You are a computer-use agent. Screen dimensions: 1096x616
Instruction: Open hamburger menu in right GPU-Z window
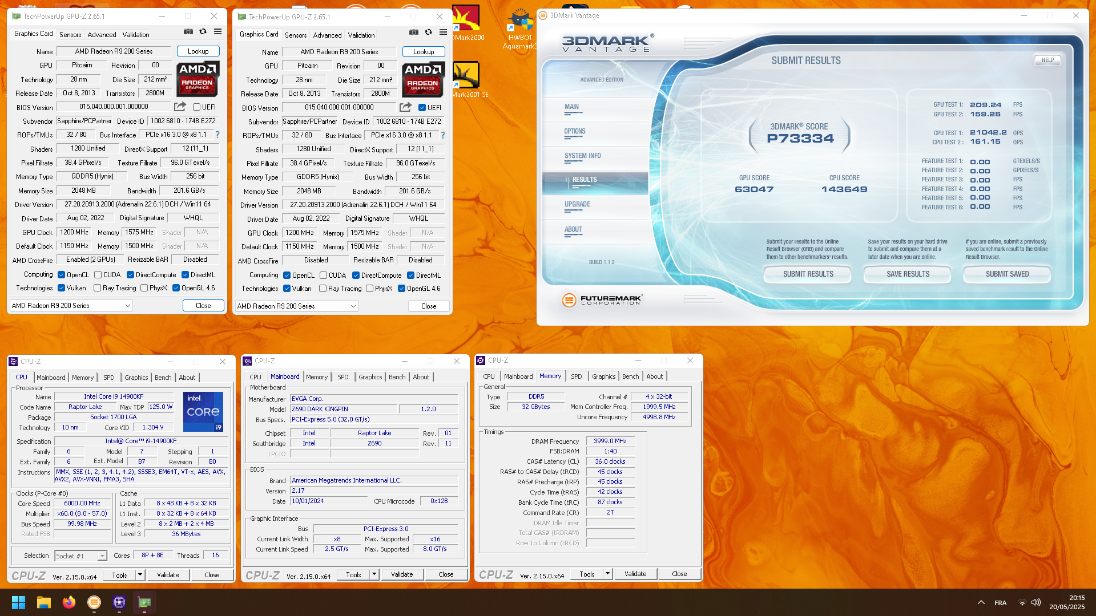click(444, 33)
